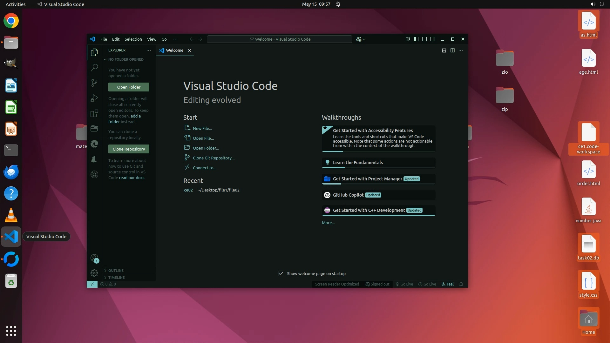Collapse the No Folder Opened section
610x343 pixels.
tap(125, 59)
